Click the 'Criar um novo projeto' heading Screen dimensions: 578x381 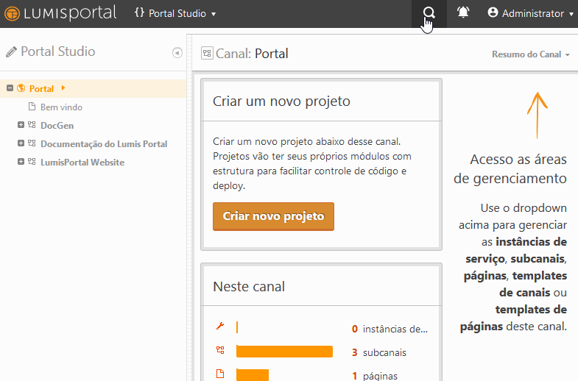click(281, 102)
